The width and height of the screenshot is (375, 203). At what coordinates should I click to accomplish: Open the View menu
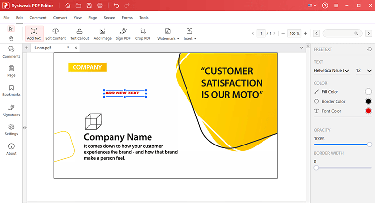tap(77, 18)
